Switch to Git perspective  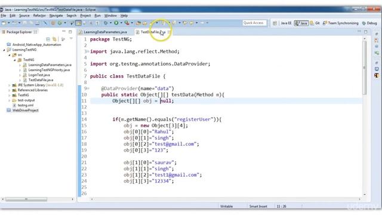315,23
